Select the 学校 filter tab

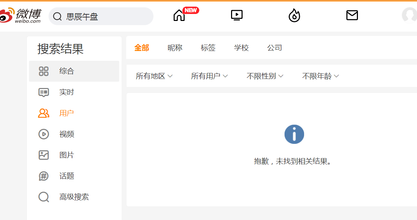[241, 47]
